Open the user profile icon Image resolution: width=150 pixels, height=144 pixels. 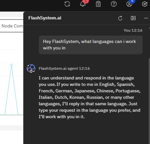coord(129,4)
